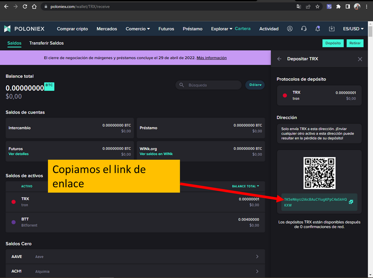Open Cartera menu item
This screenshot has height=278, width=373.
(242, 28)
